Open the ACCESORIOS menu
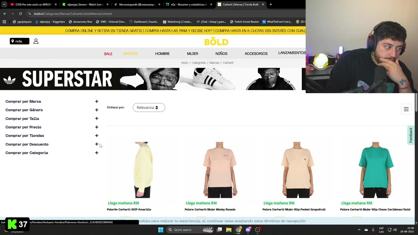 [256, 54]
